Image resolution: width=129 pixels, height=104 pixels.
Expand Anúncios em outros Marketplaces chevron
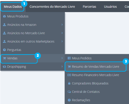62,41
